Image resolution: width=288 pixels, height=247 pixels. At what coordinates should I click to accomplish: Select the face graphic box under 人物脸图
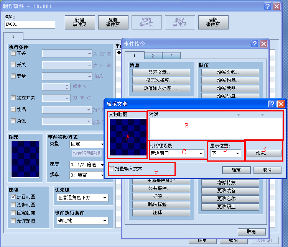128,137
